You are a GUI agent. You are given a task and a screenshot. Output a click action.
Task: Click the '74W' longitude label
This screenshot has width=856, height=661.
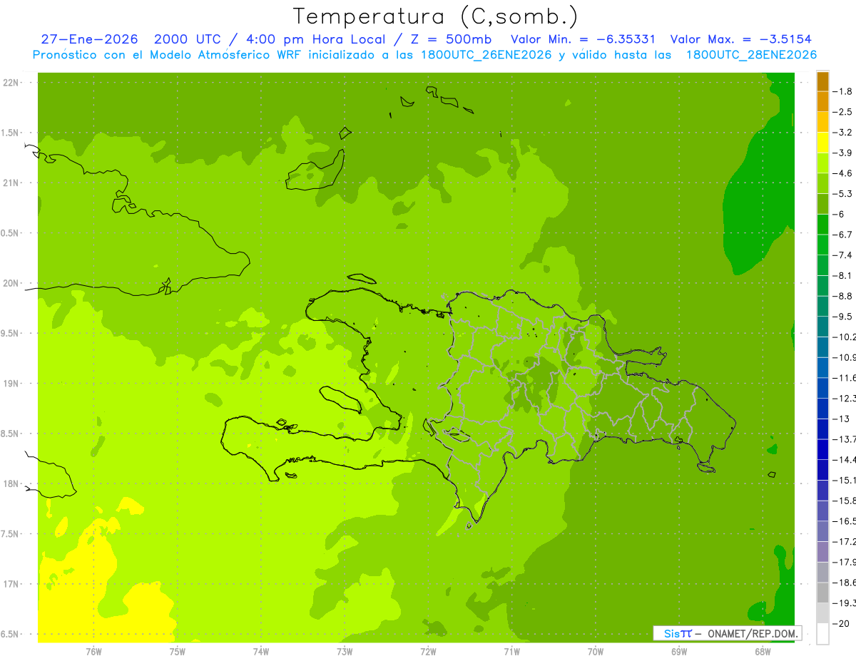tap(261, 650)
